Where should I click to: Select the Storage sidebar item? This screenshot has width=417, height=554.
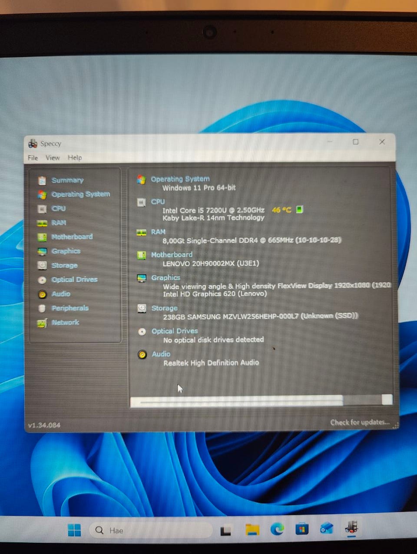pyautogui.click(x=58, y=265)
